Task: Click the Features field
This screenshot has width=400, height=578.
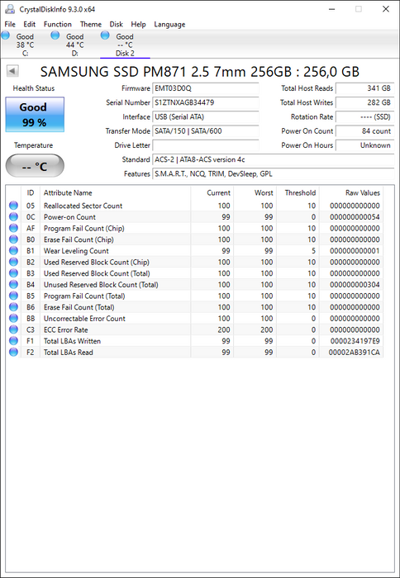Action: click(274, 174)
